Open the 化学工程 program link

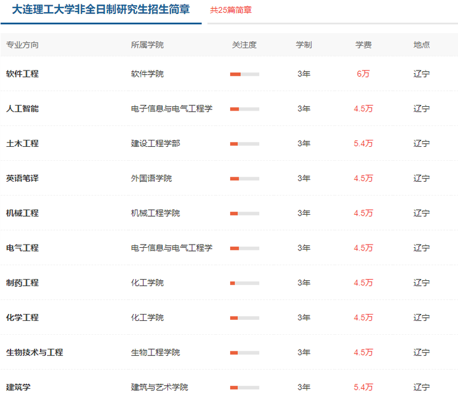pos(22,318)
